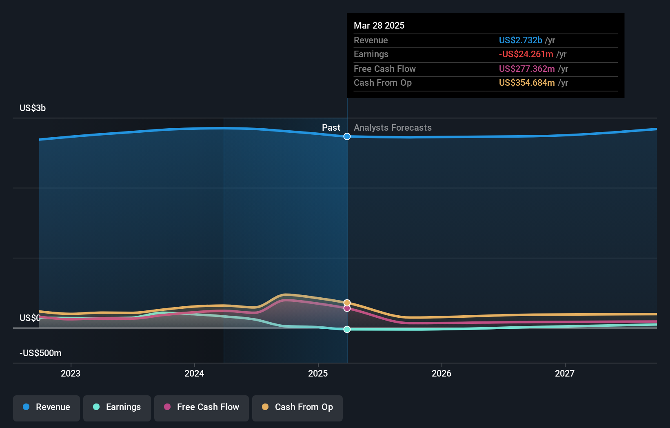Toggle the Free Cash Flow legend button
This screenshot has width=670, height=428.
coord(202,408)
